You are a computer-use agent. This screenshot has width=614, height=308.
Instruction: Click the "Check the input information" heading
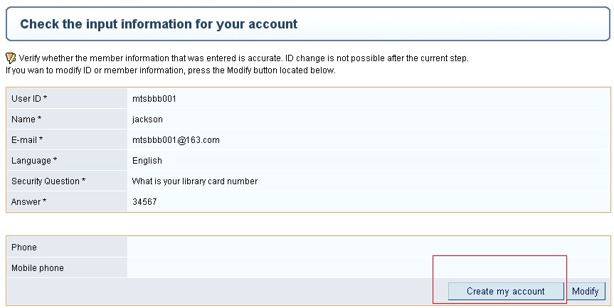[x=159, y=25]
